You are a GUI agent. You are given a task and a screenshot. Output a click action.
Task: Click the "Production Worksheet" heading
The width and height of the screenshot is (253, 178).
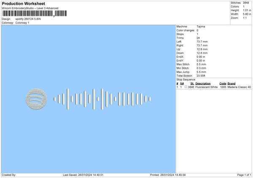(23, 3)
